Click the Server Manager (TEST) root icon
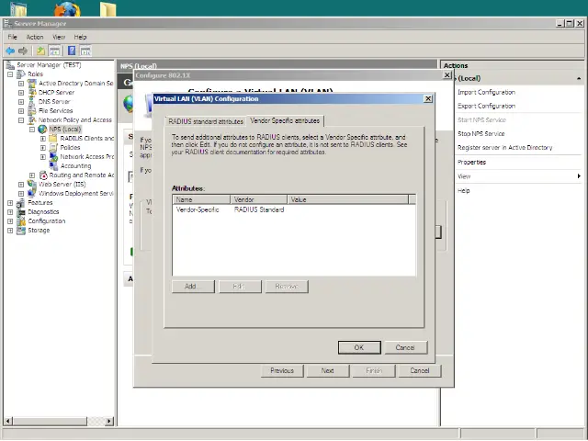The image size is (588, 441). click(10, 65)
